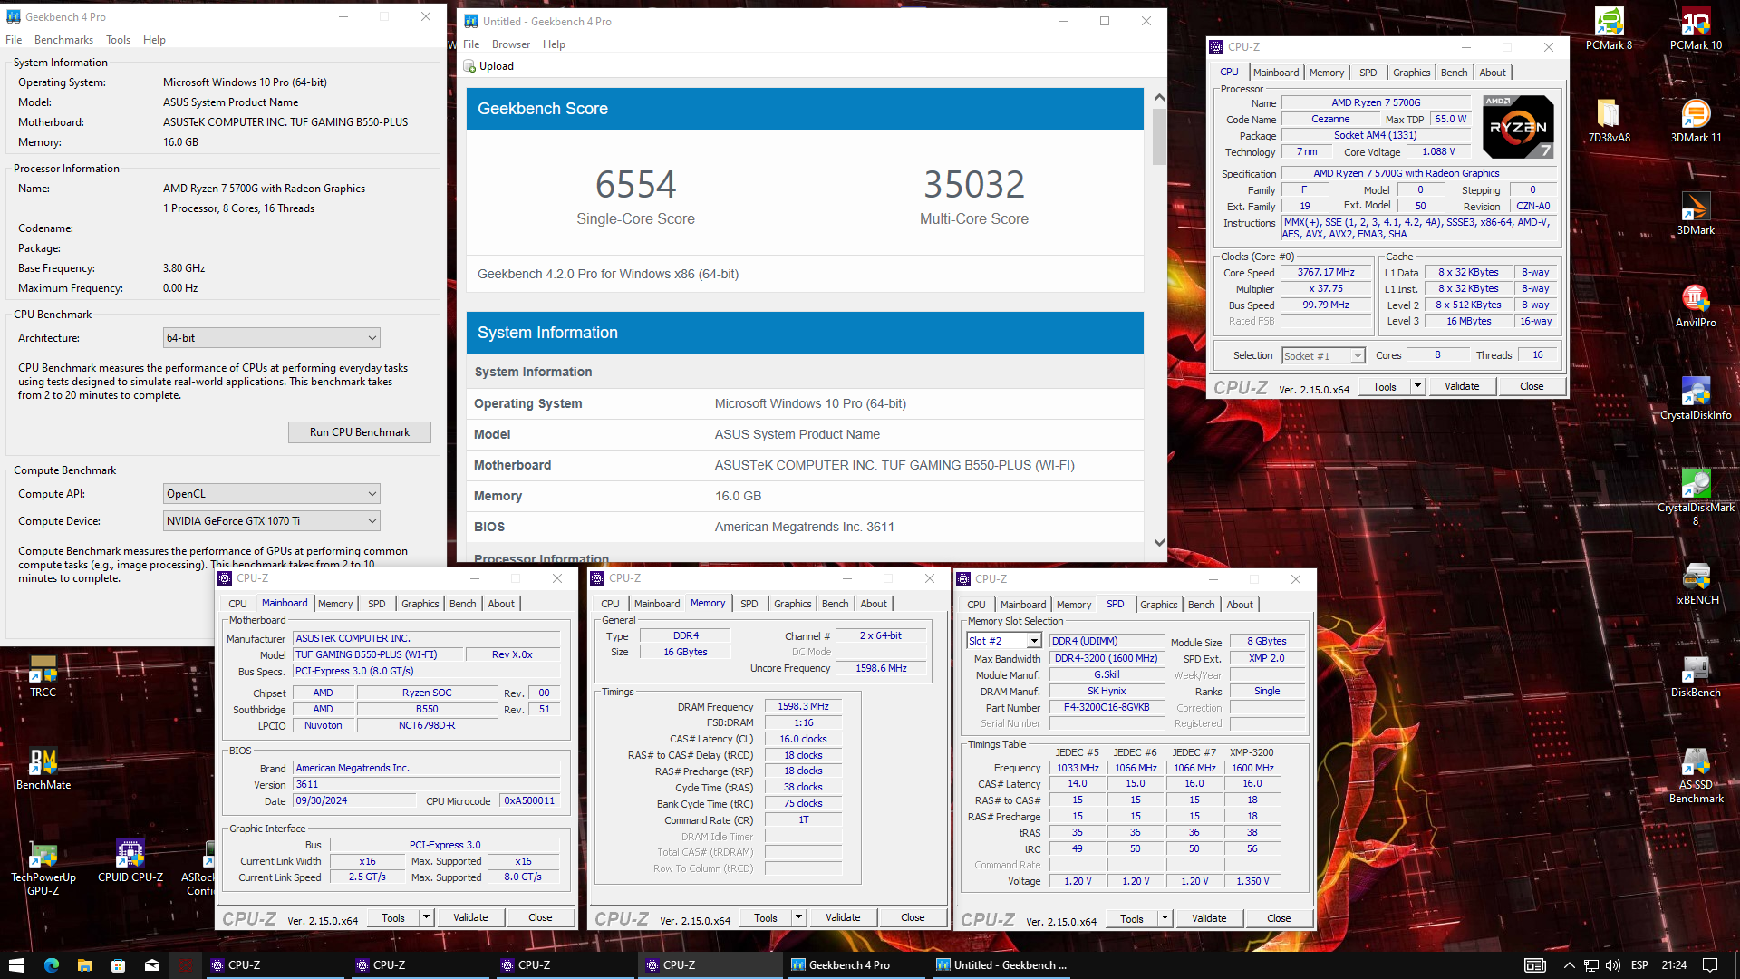Click the Geekbench results vertical scrollbar thumb

1158,137
